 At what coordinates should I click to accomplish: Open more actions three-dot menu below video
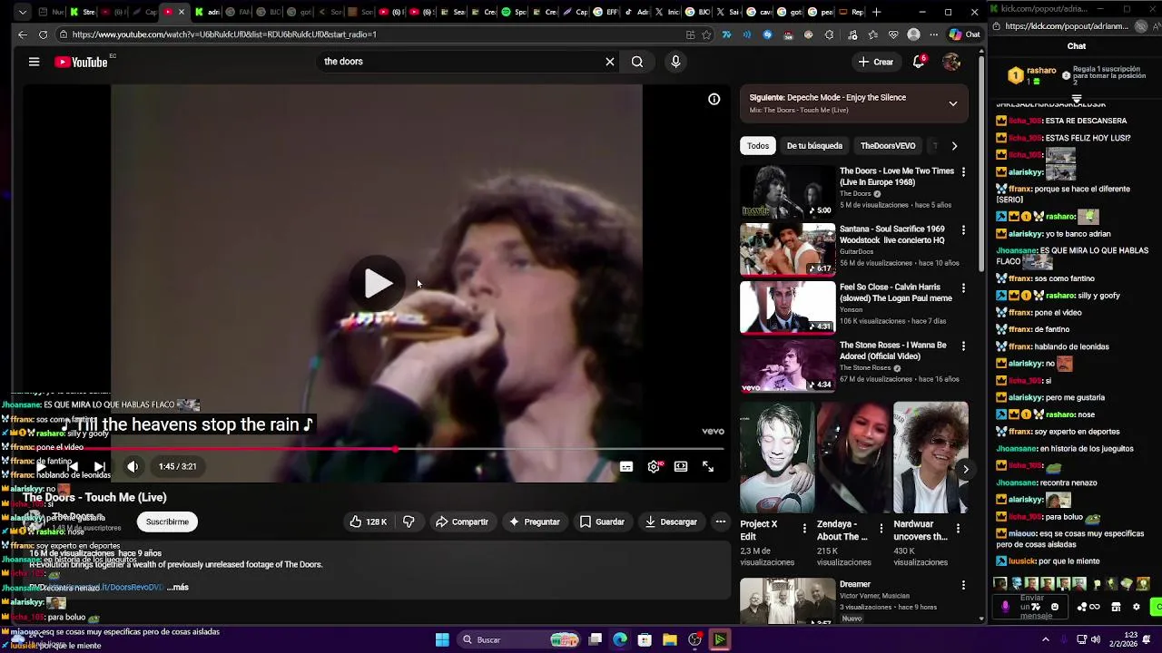click(x=721, y=521)
